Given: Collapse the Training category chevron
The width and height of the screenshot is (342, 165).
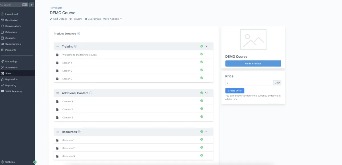Looking at the screenshot, I should pos(207,46).
